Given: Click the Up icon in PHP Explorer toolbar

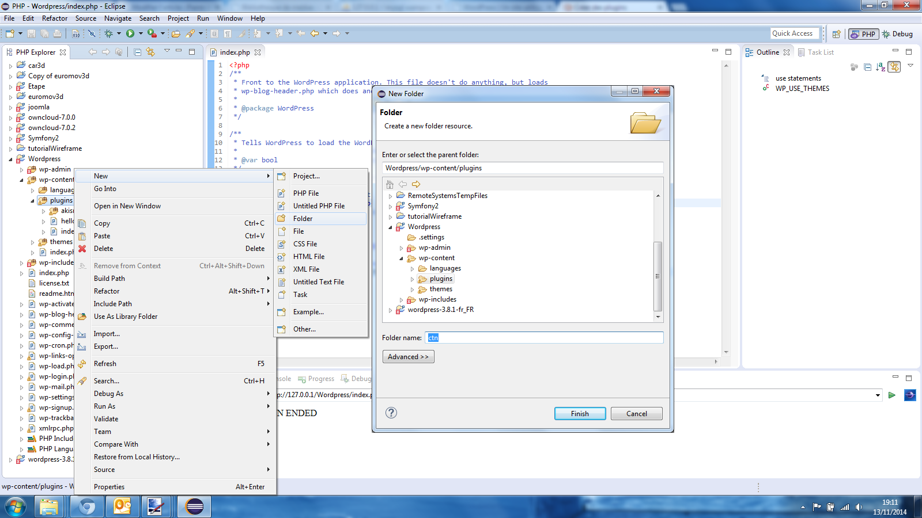Looking at the screenshot, I should point(119,52).
